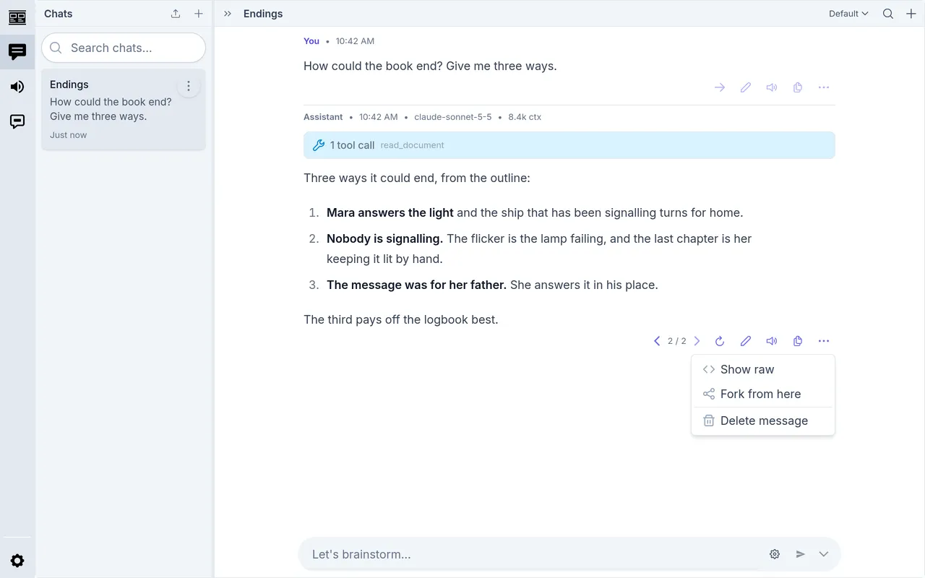This screenshot has height=578, width=925.
Task: Regenerate the assistant response
Action: point(720,341)
